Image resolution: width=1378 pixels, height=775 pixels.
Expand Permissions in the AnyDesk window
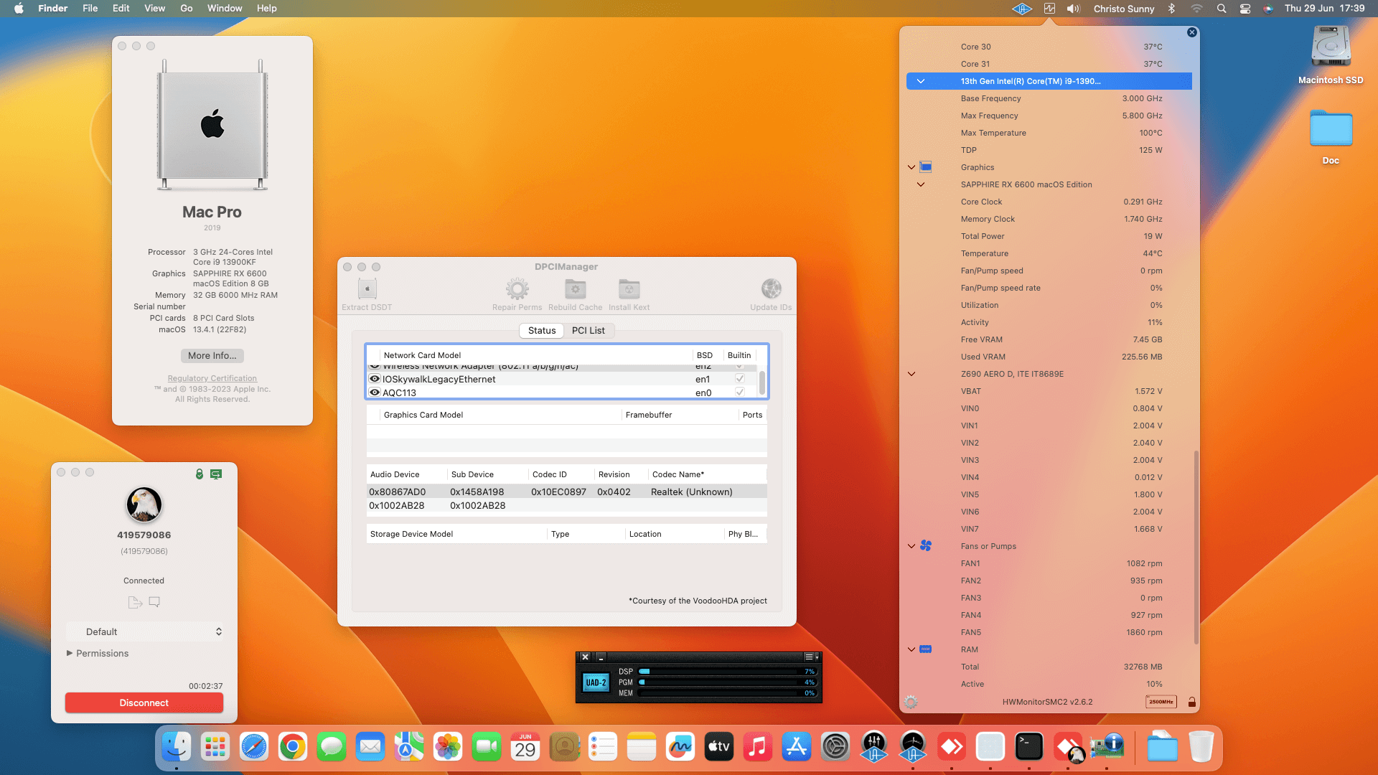point(70,653)
